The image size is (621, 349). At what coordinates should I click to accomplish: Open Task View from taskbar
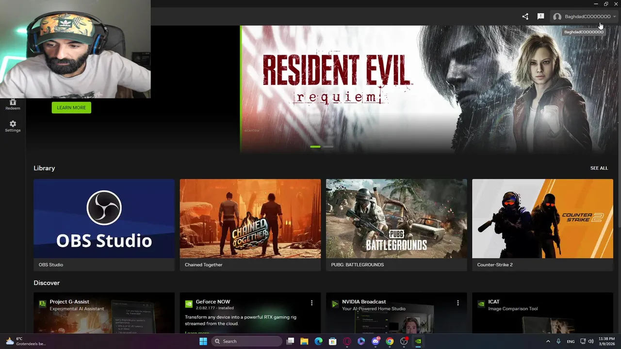pos(290,341)
